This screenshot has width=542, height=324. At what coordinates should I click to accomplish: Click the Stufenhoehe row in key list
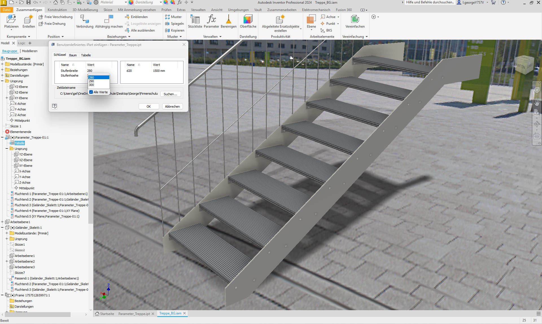[69, 76]
